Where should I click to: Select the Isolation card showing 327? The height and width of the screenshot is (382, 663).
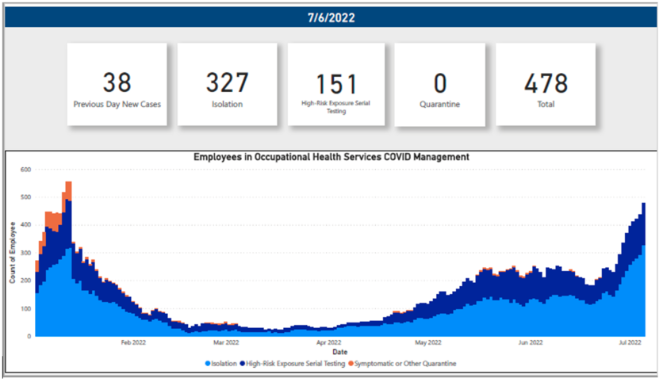[227, 84]
